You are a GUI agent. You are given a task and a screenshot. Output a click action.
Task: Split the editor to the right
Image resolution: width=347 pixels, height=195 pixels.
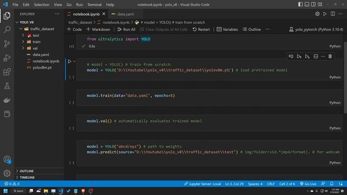(x=332, y=14)
